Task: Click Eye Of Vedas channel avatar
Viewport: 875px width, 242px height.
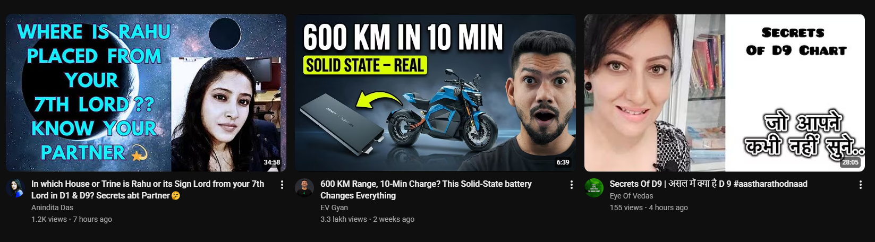Action: click(x=594, y=188)
